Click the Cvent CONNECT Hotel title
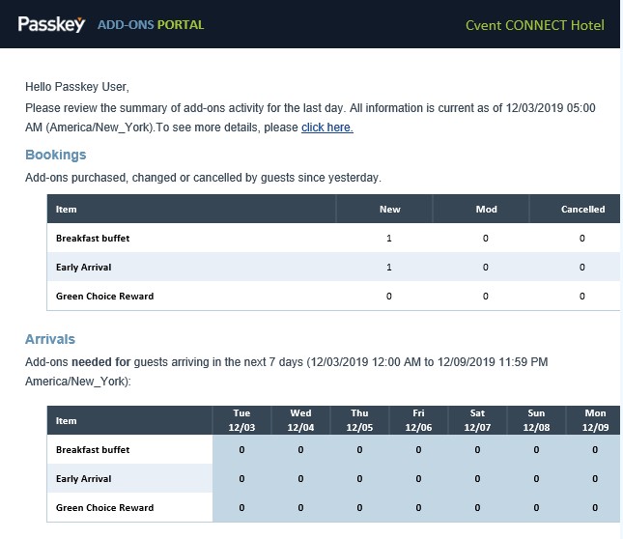 [535, 25]
